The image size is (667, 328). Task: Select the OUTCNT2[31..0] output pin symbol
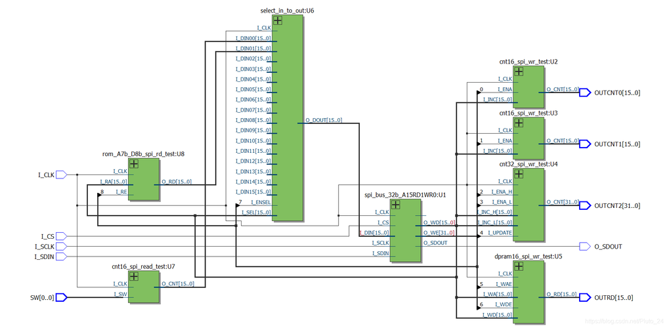586,205
